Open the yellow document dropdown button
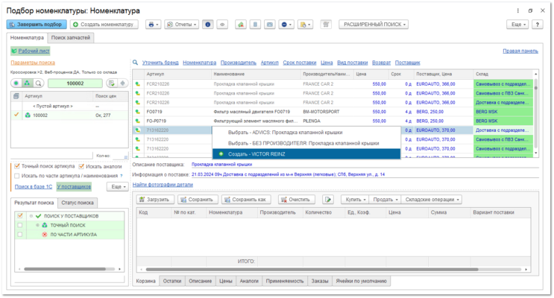554x298 pixels. click(x=305, y=25)
